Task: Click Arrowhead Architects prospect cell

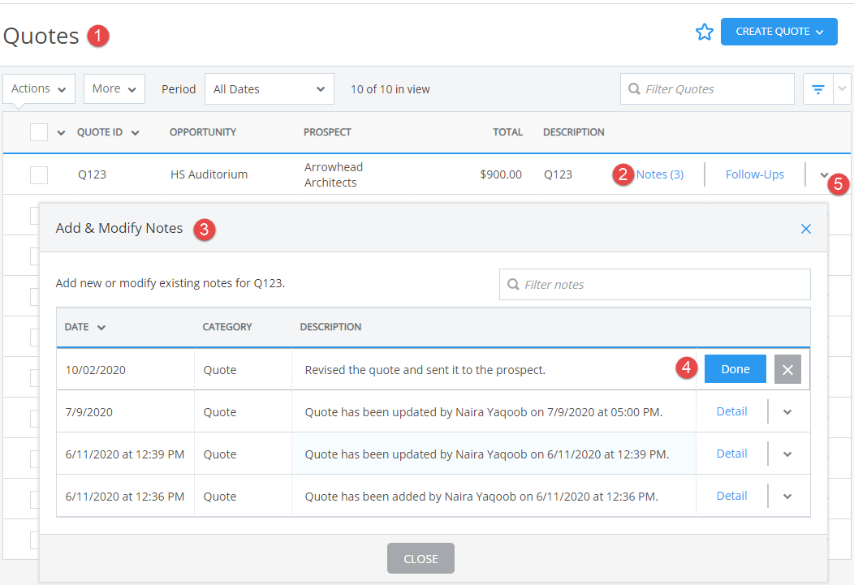Action: pos(334,174)
